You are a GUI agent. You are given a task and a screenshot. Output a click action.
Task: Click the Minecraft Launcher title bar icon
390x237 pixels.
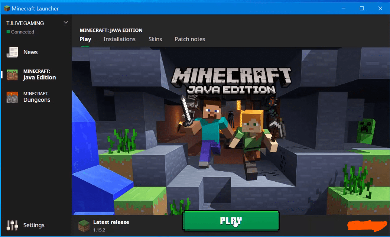coord(7,8)
